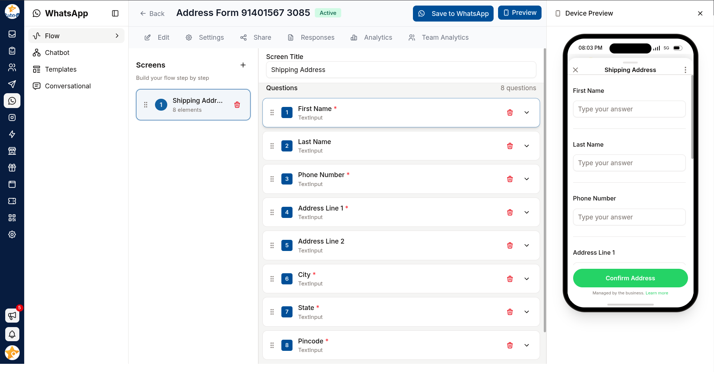Expand the First Name question
Image resolution: width=714 pixels, height=372 pixels.
527,112
